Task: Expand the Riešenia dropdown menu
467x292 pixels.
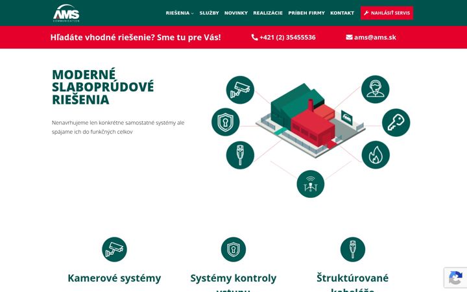Action: pyautogui.click(x=180, y=13)
